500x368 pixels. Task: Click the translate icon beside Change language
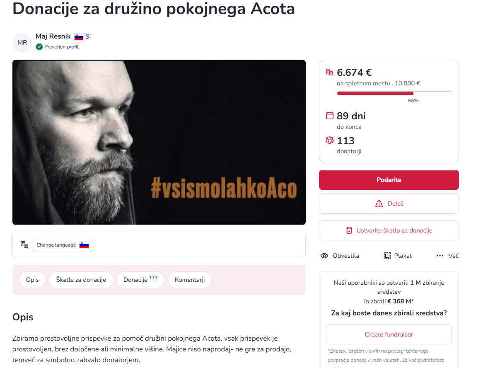pyautogui.click(x=24, y=245)
